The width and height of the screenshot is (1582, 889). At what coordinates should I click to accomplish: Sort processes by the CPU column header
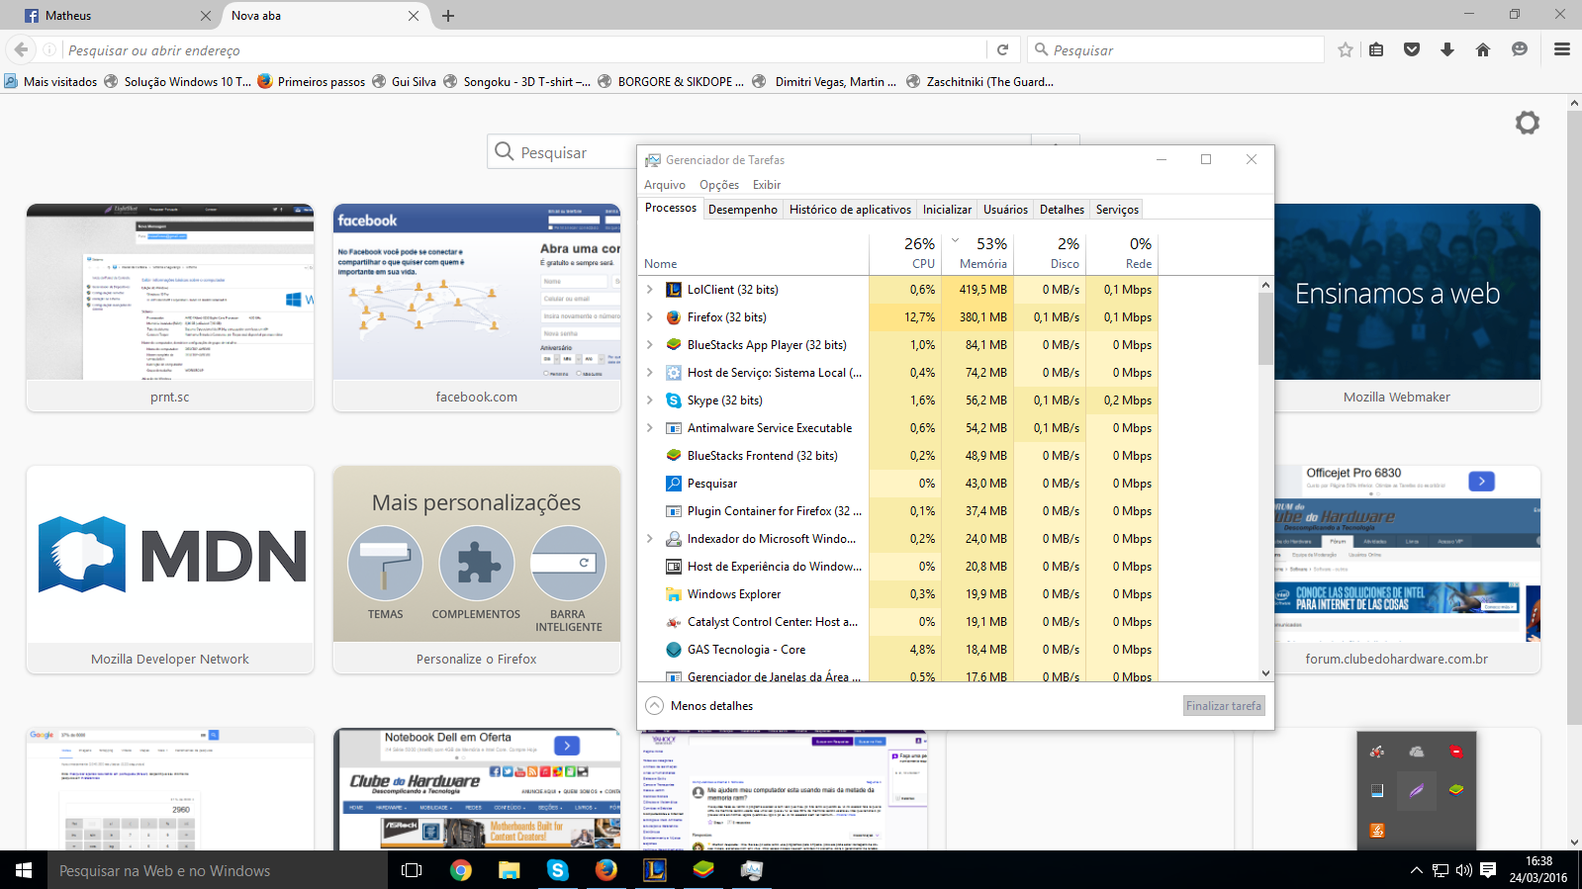[905, 253]
